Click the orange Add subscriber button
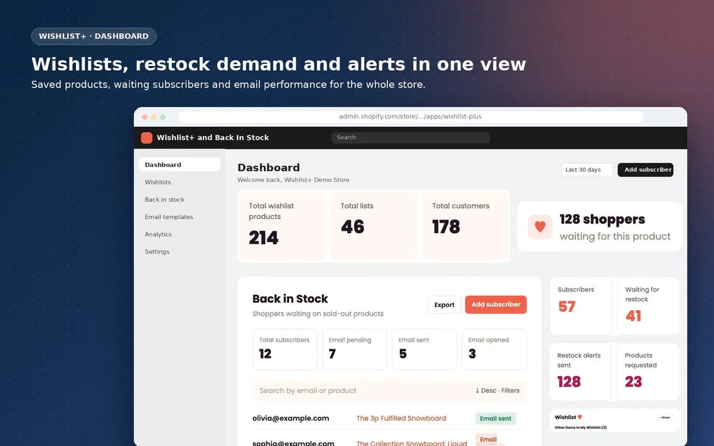 pyautogui.click(x=496, y=304)
